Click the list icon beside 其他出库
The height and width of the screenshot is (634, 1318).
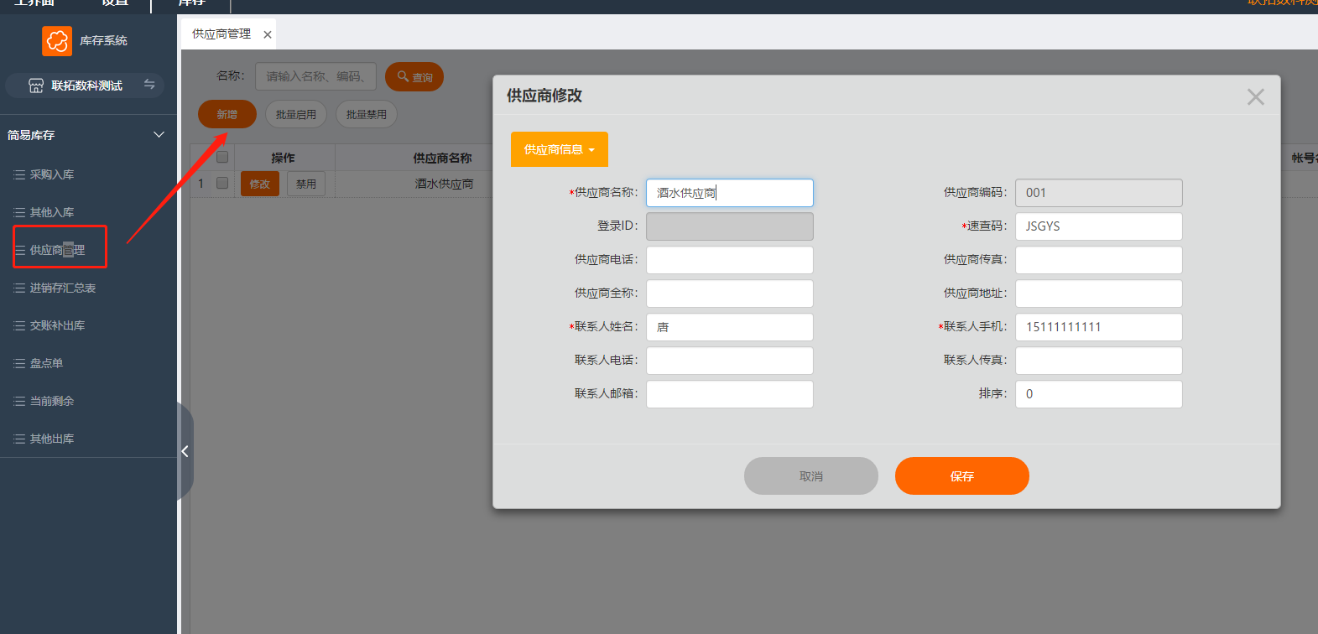click(19, 439)
